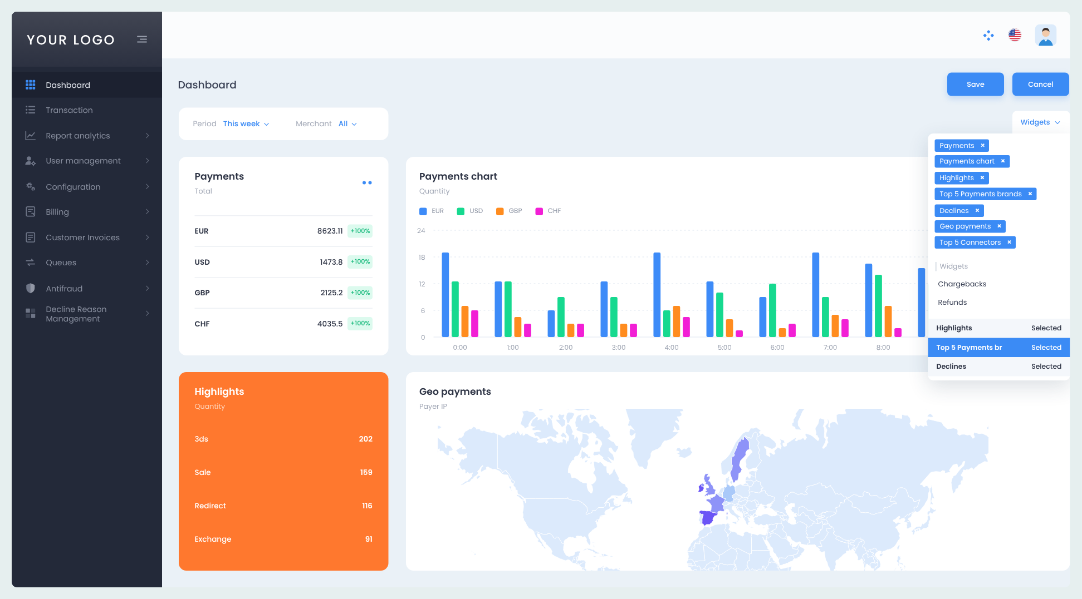Open the Merchant All dropdown

coord(347,124)
